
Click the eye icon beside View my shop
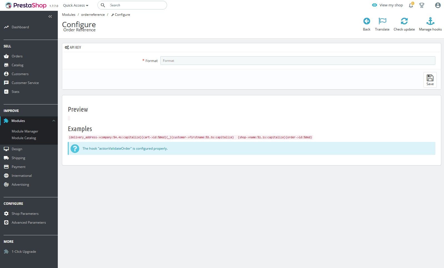[x=375, y=5]
